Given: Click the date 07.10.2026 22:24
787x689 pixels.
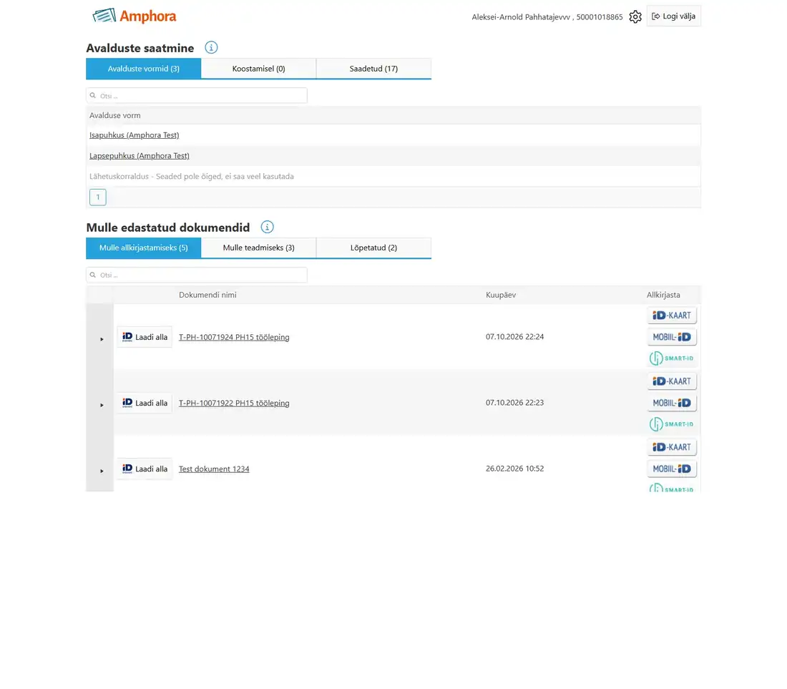Looking at the screenshot, I should pyautogui.click(x=514, y=337).
